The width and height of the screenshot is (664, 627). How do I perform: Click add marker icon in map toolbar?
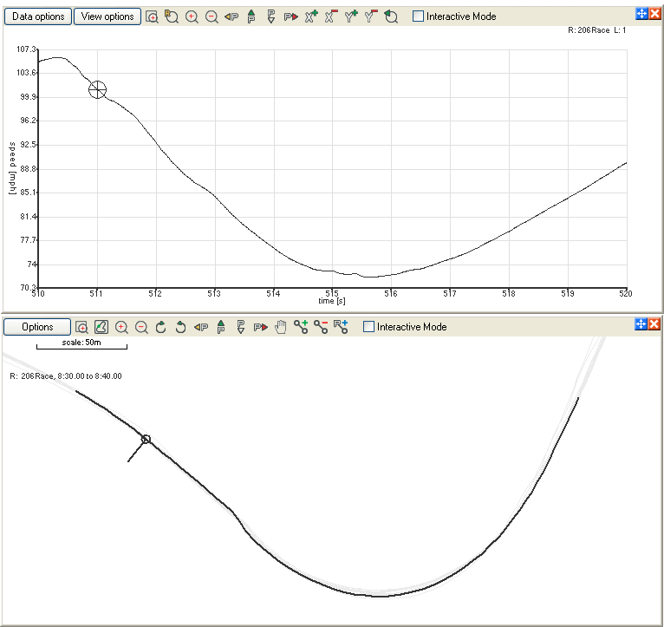(301, 327)
